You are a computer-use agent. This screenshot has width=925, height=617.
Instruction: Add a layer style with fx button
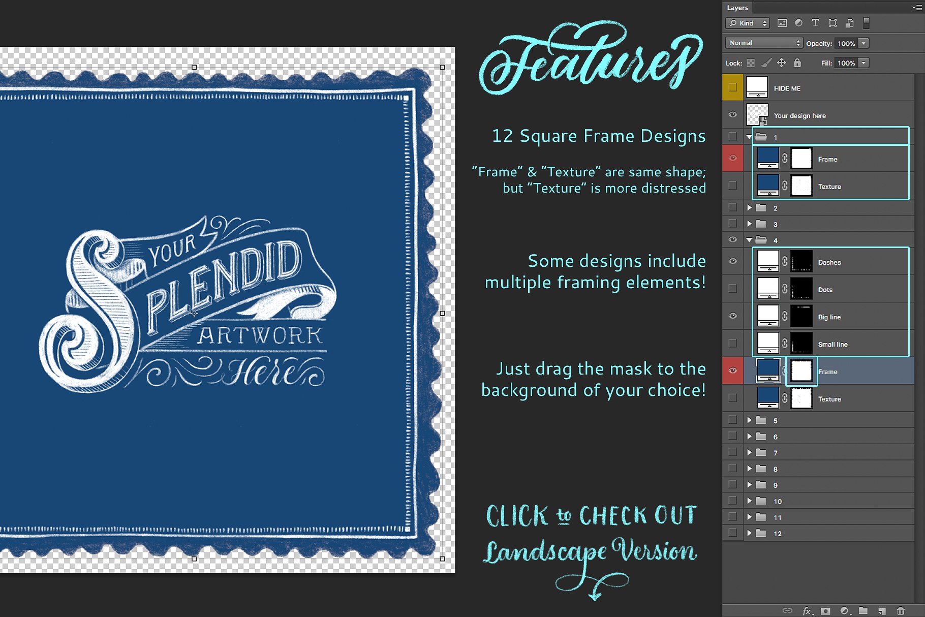807,610
